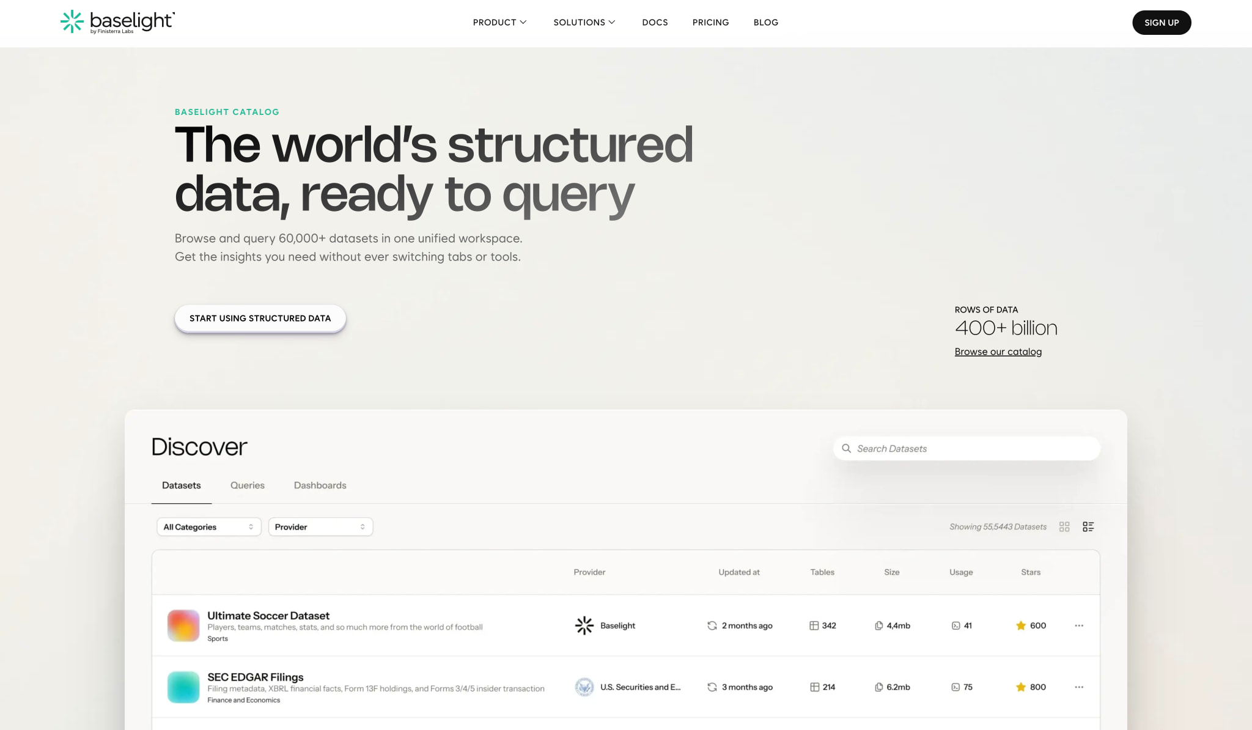Click the Baselight provider icon in soccer row

coord(584,625)
